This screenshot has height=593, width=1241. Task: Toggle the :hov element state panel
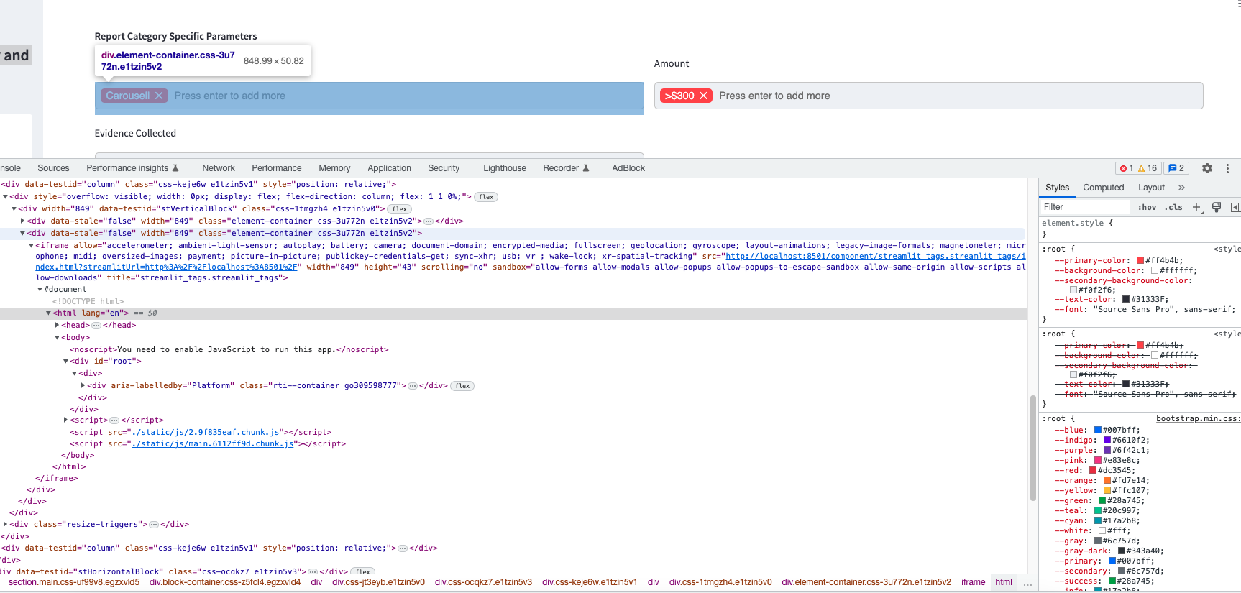1148,207
